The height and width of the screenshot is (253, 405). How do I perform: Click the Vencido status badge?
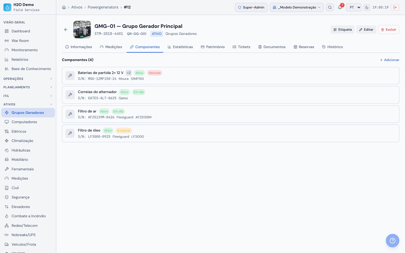coord(155,73)
